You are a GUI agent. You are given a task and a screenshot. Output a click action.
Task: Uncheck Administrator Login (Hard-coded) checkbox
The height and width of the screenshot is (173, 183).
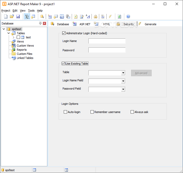pos(64,33)
